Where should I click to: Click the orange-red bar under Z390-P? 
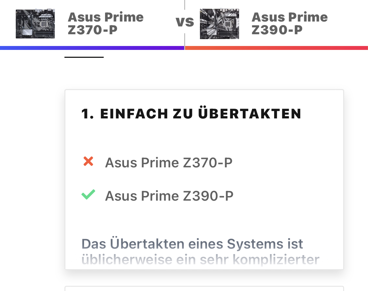point(276,48)
